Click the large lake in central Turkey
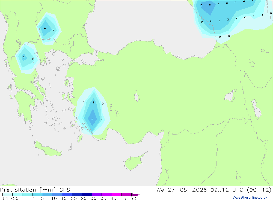The image size is (273, 200). (x=137, y=96)
